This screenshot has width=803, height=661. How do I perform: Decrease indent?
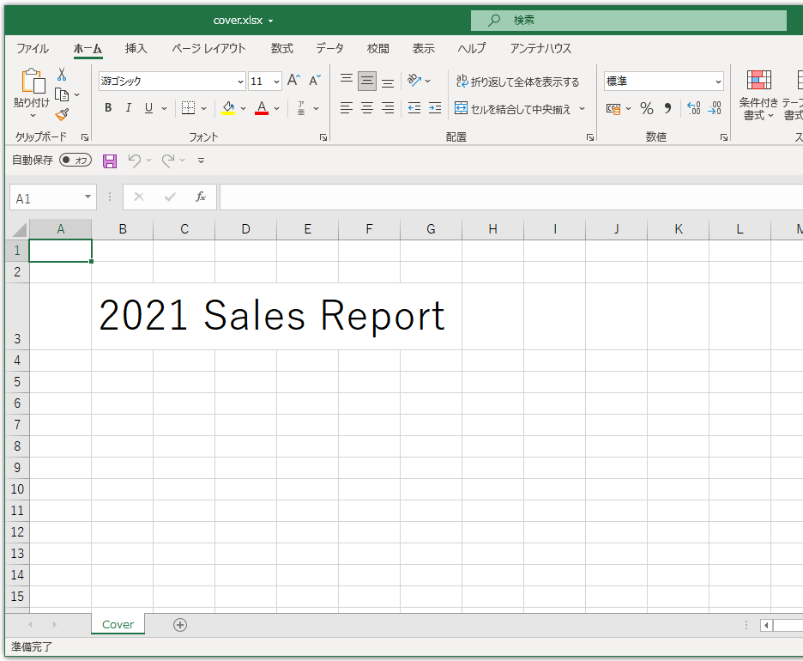pyautogui.click(x=414, y=108)
